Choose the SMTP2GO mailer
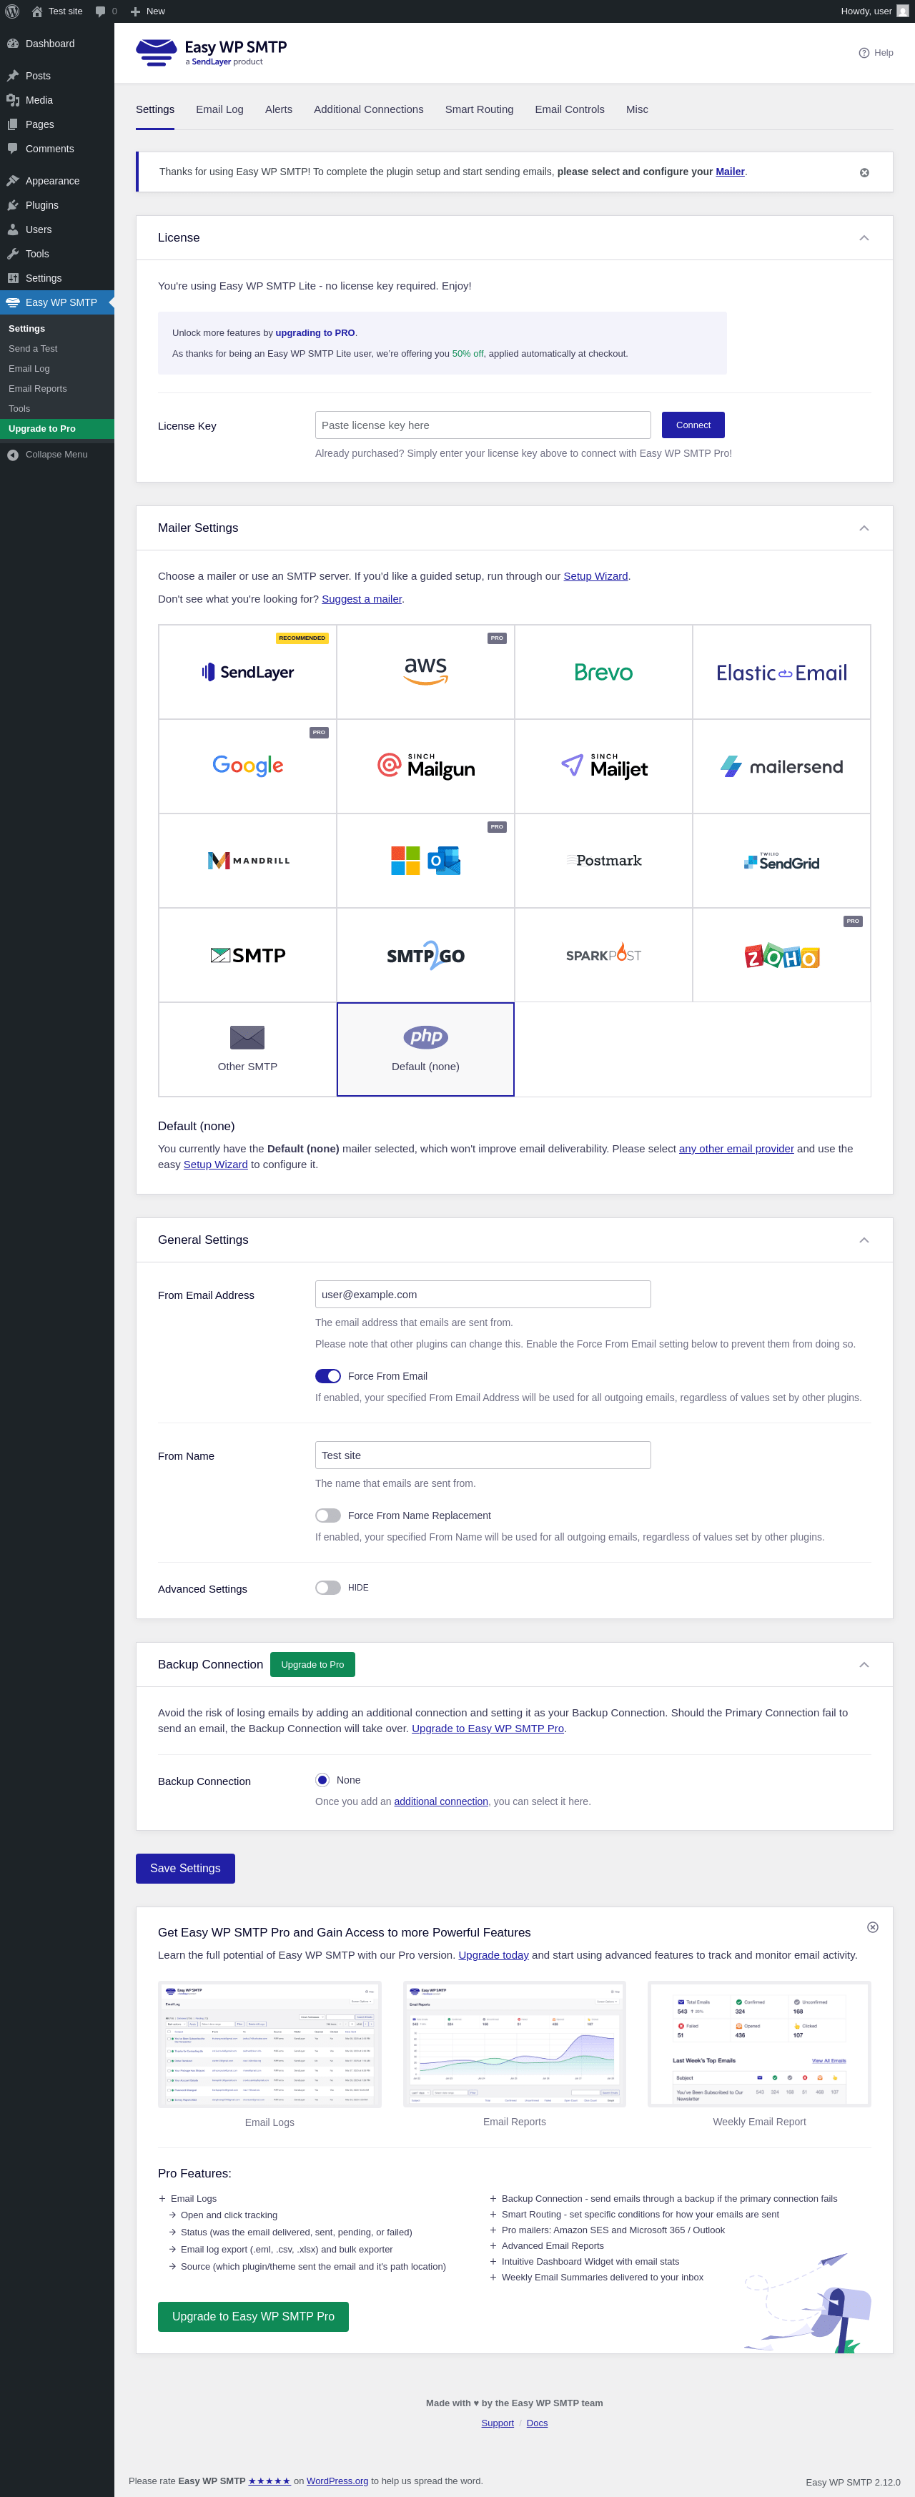The height and width of the screenshot is (2497, 915). pos(425,955)
